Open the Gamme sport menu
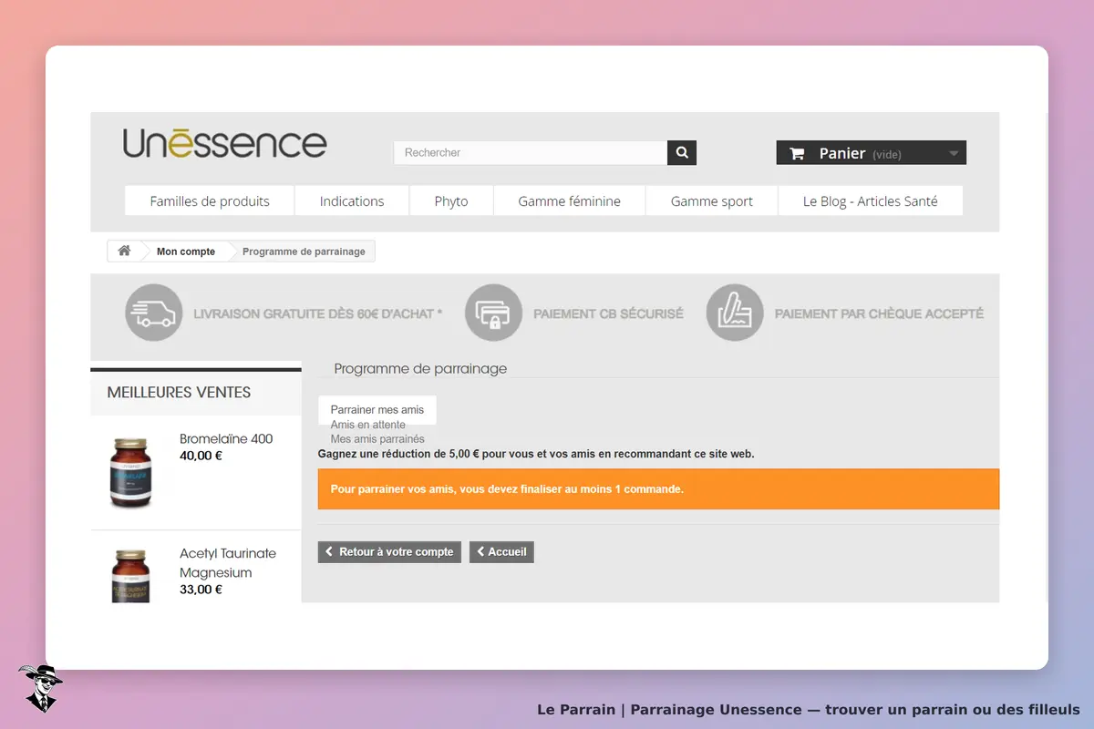 click(x=712, y=201)
